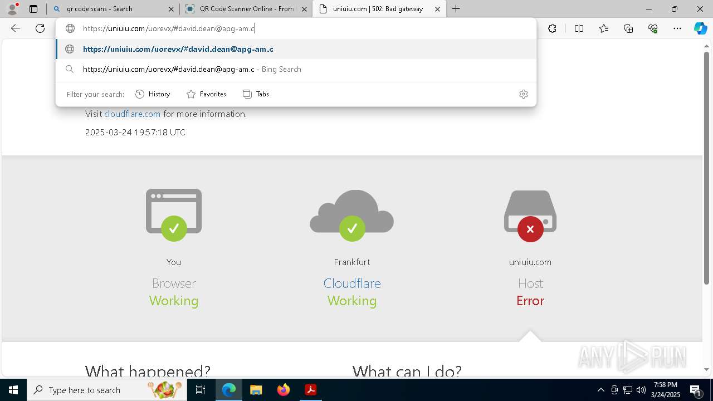This screenshot has width=713, height=401.
Task: Open the Cloudflare link under Frankfurt
Action: 352,283
